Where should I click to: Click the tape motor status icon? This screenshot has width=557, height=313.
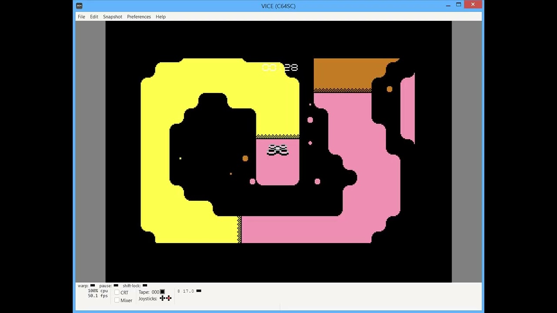tap(162, 292)
